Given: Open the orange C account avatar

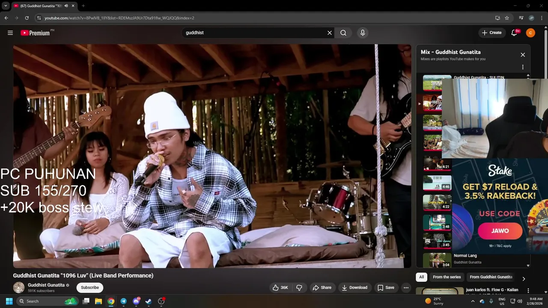Looking at the screenshot, I should pos(530,33).
